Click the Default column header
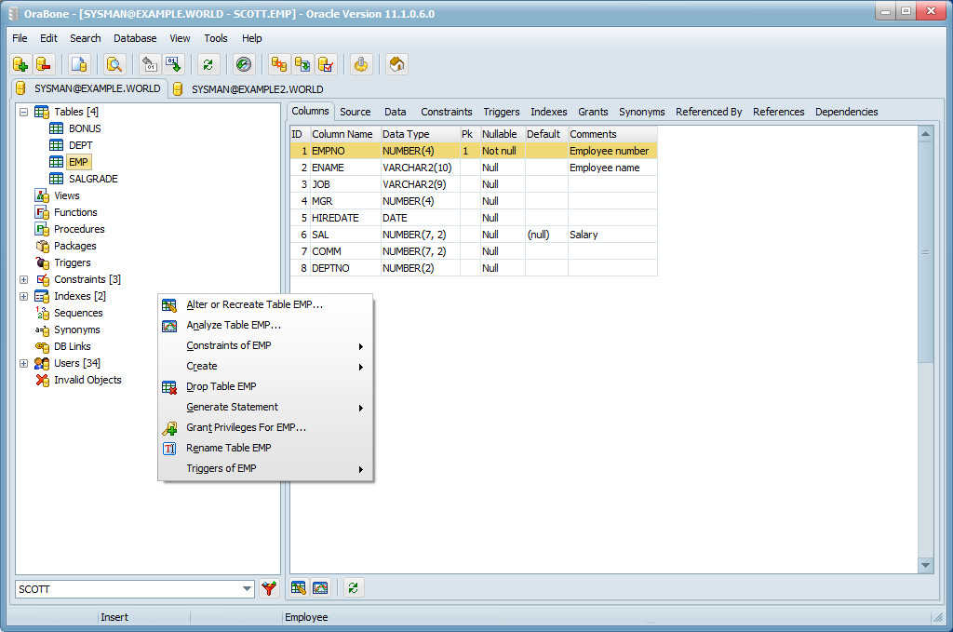Viewport: 953px width, 632px height. pos(546,134)
